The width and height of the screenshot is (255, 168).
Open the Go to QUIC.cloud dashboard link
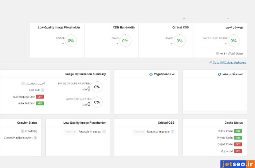[229, 63]
